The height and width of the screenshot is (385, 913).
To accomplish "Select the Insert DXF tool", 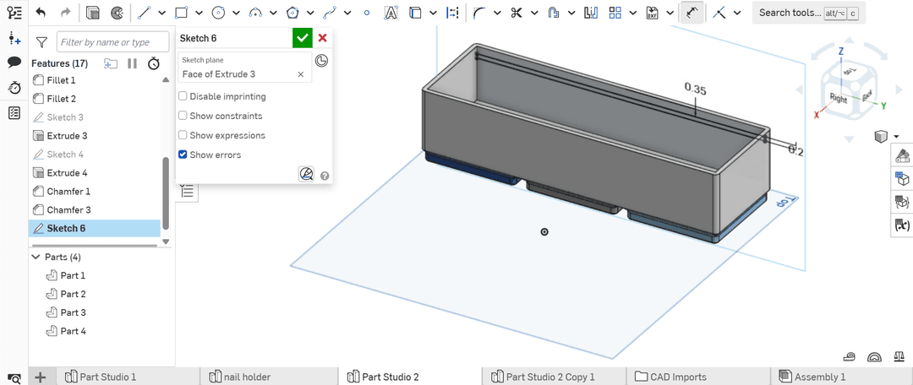I will pos(652,12).
